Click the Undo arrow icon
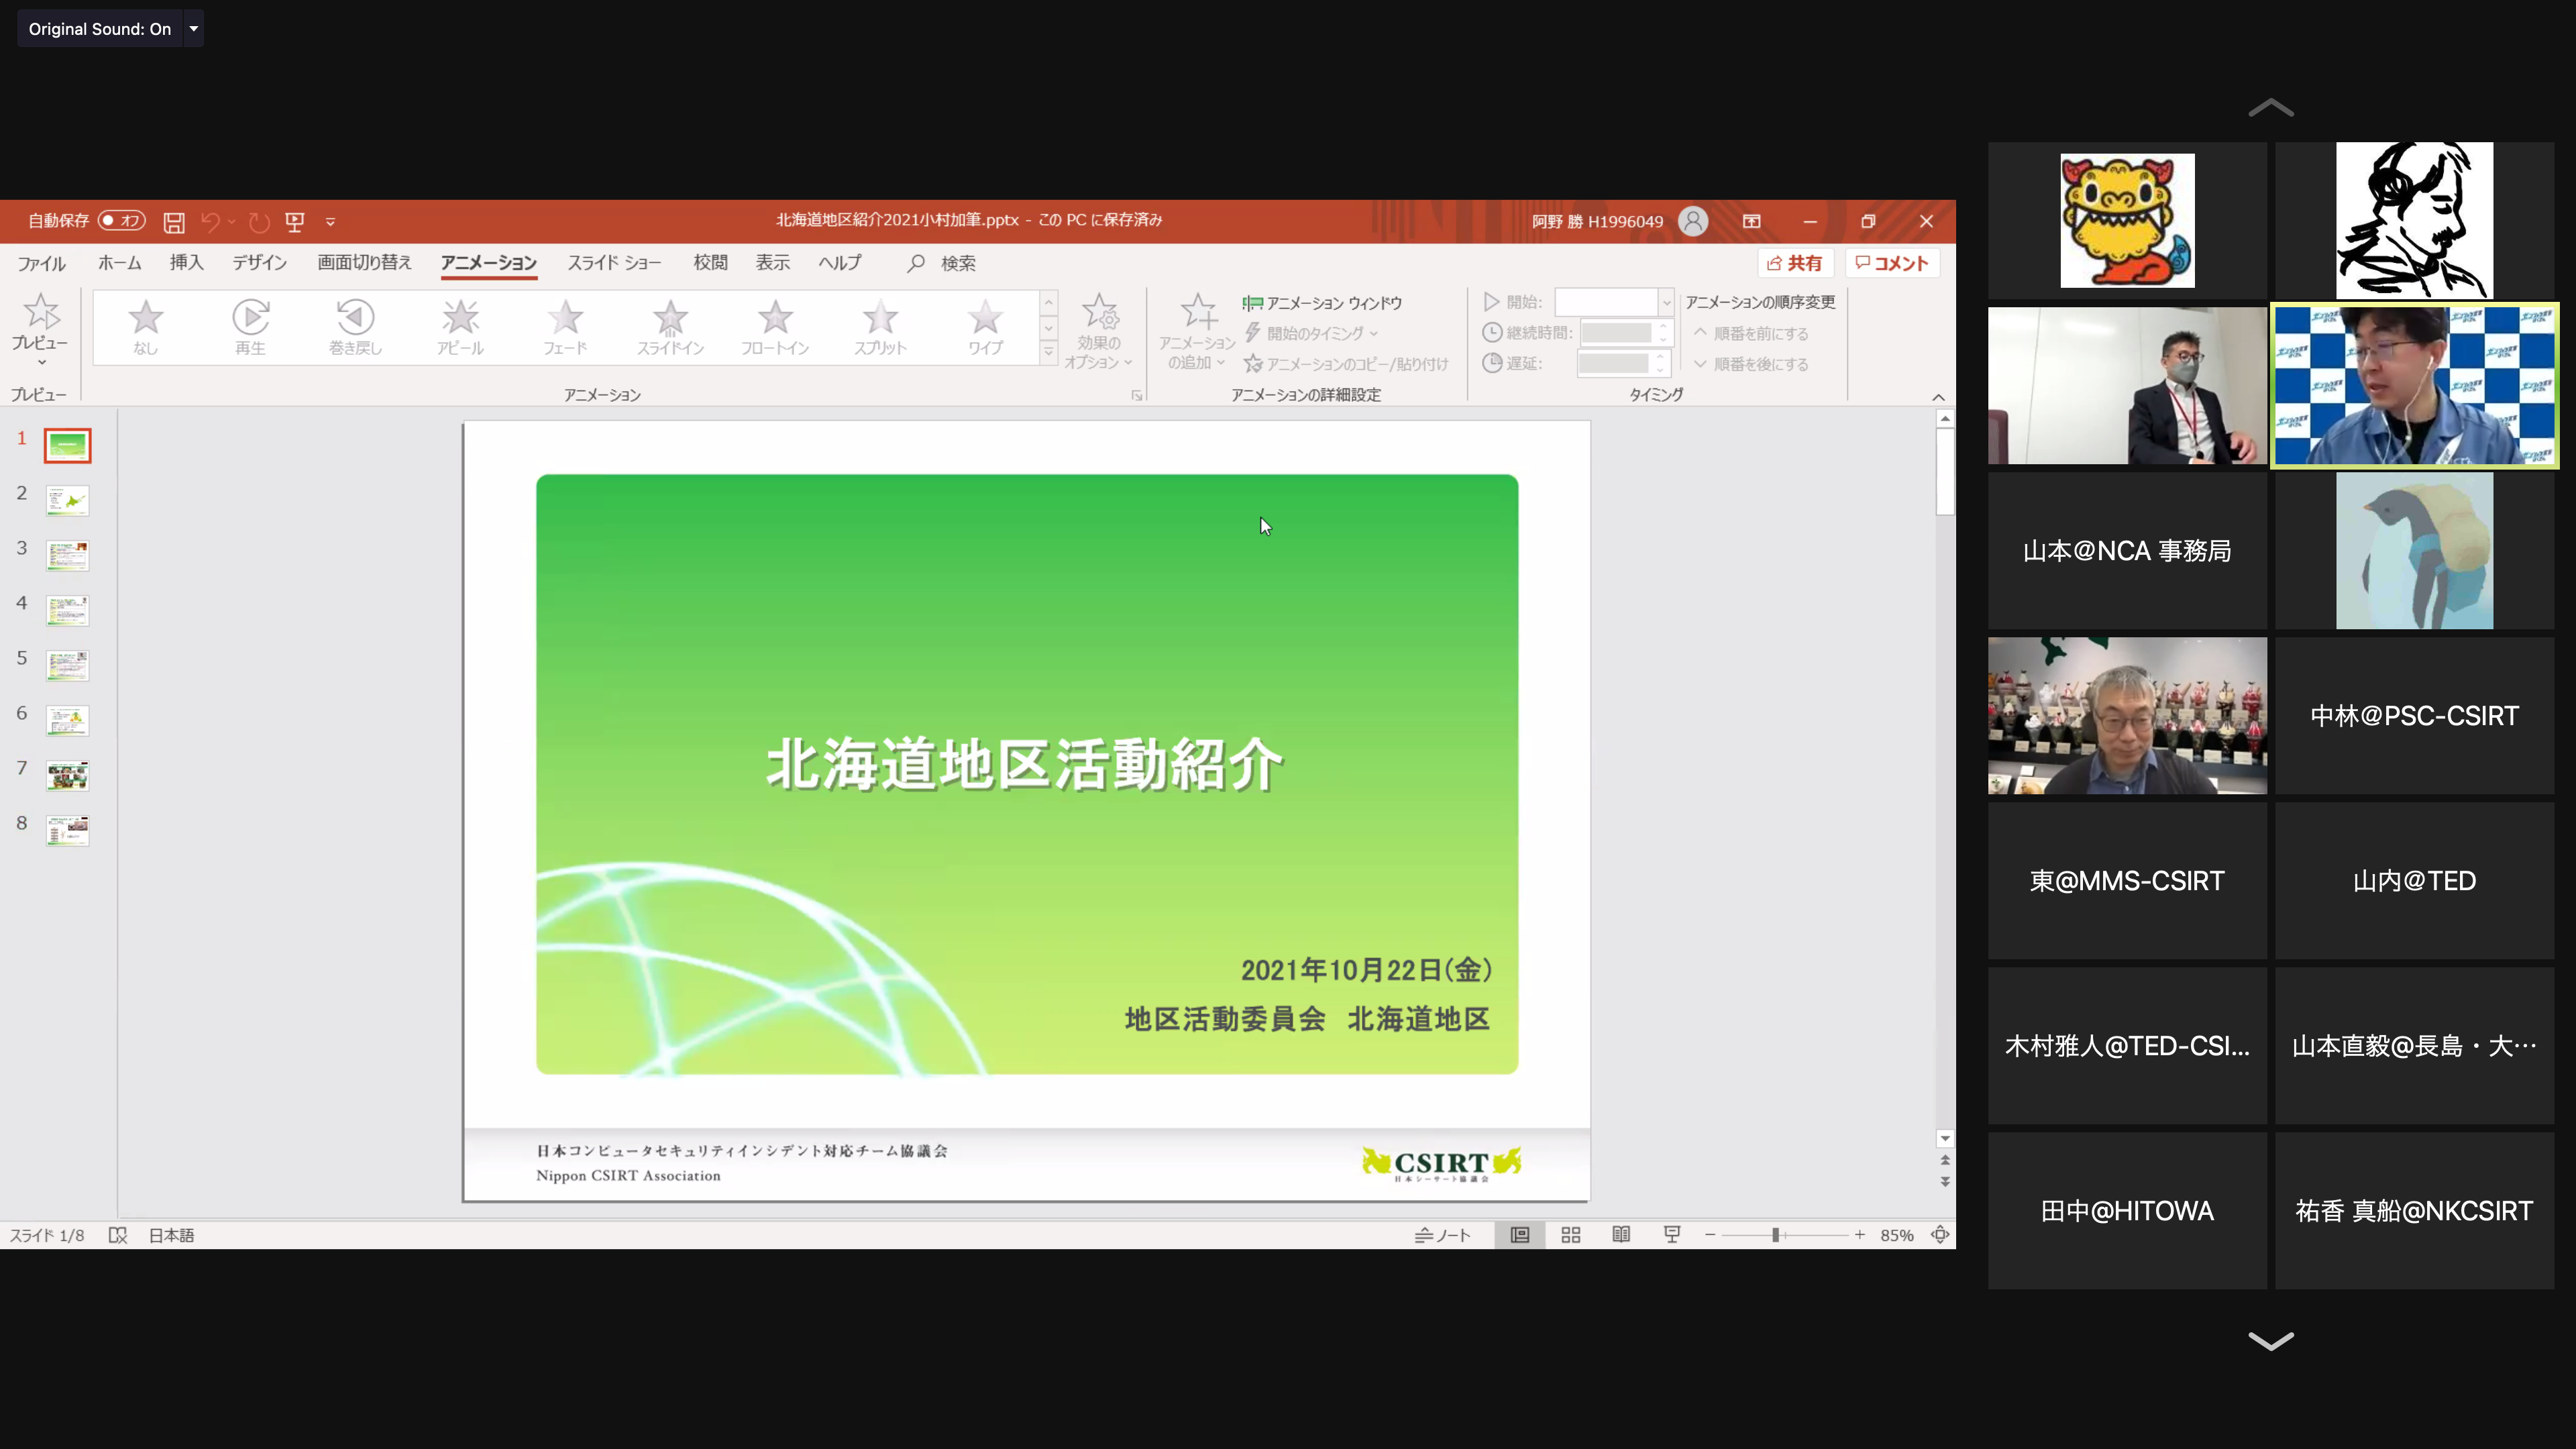2576x1449 pixels. (210, 222)
